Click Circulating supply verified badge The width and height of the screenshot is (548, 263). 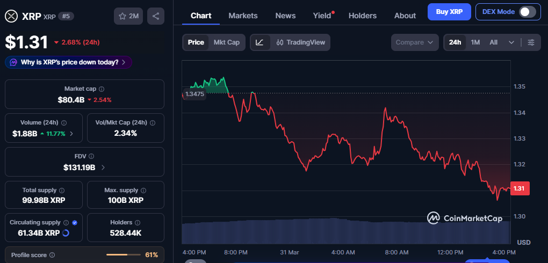pyautogui.click(x=75, y=222)
